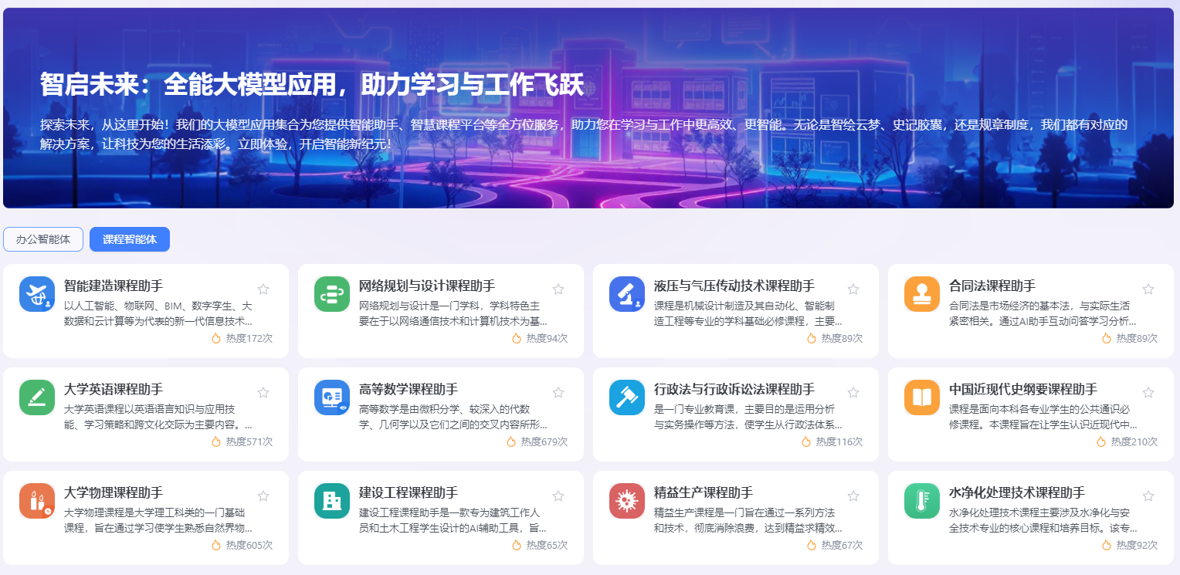The width and height of the screenshot is (1180, 575).
Task: Open the 合同法课程助手 title link
Action: [x=992, y=286]
